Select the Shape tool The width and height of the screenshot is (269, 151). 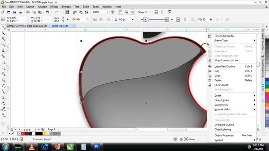click(3, 33)
